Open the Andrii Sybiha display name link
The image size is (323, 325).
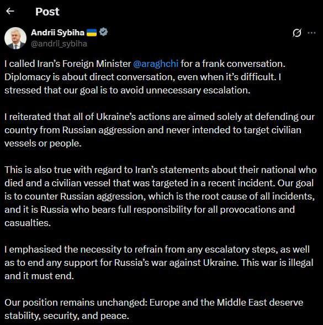coord(57,33)
